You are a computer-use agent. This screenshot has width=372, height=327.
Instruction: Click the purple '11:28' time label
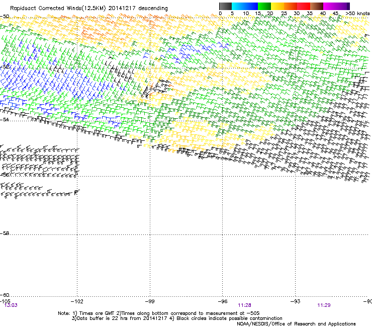[x=245, y=305]
